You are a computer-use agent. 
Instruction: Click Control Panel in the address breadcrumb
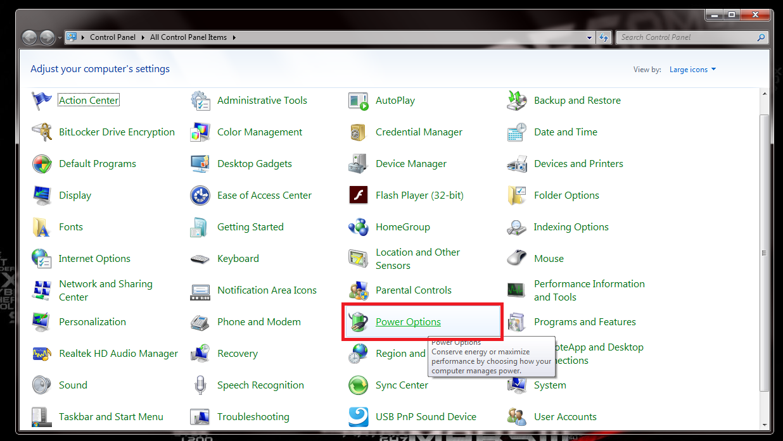(113, 37)
